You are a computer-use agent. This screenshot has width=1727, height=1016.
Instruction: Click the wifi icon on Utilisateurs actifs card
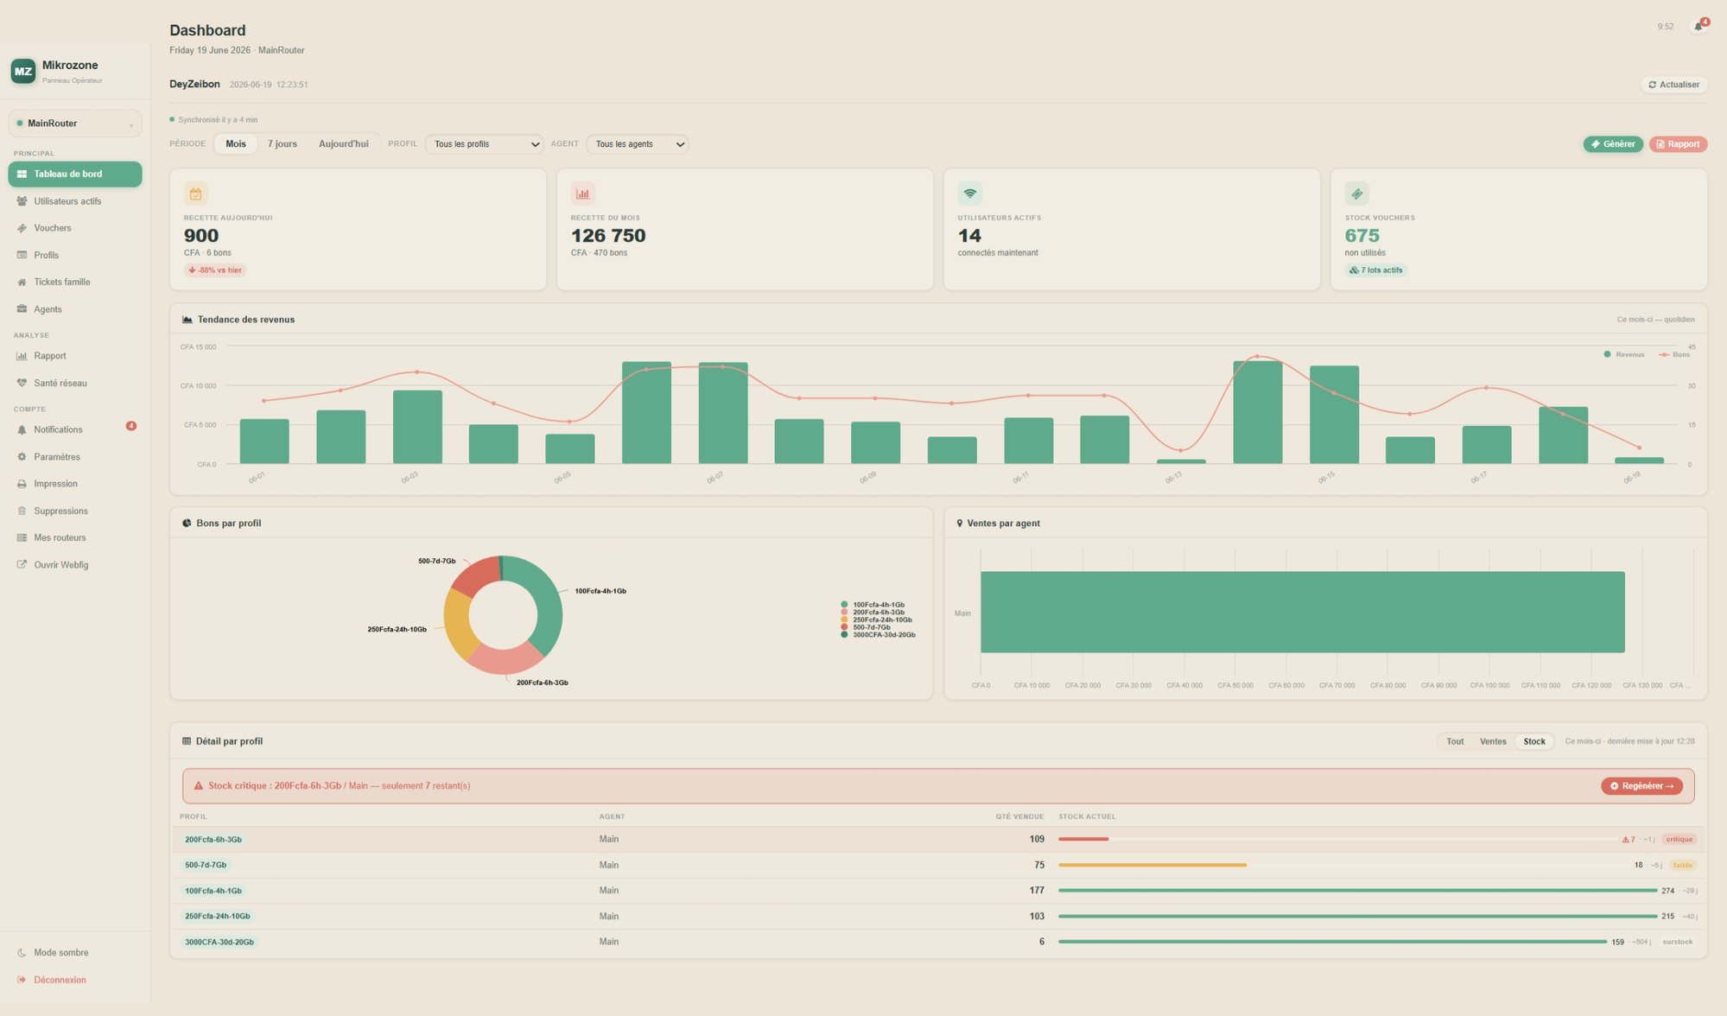click(x=970, y=194)
